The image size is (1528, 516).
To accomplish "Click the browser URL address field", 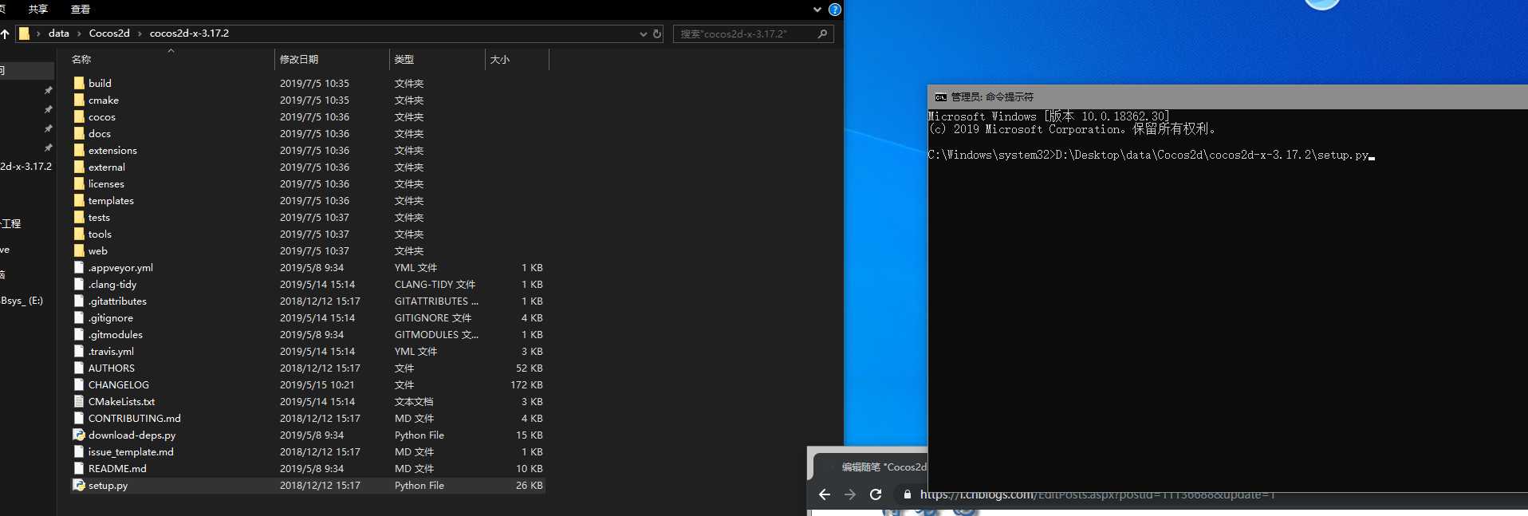I will click(x=1097, y=494).
